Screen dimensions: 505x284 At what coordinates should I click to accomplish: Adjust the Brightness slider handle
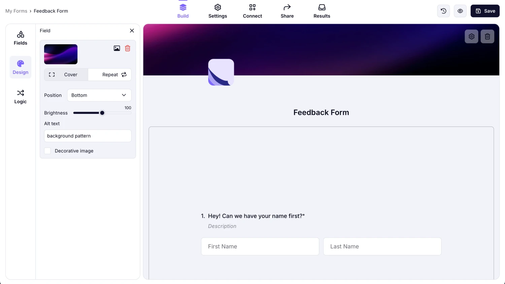pyautogui.click(x=102, y=113)
